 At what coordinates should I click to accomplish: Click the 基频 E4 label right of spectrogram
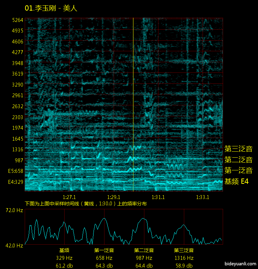tap(236, 182)
